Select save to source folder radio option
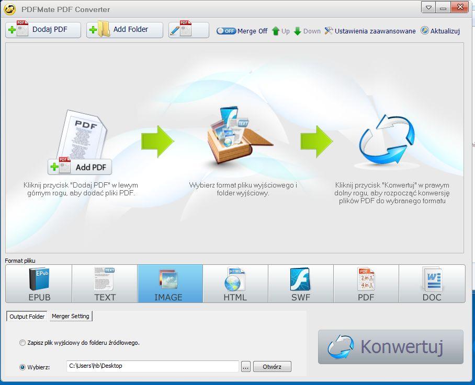Screen dimensions: 475x385 click(x=22, y=343)
